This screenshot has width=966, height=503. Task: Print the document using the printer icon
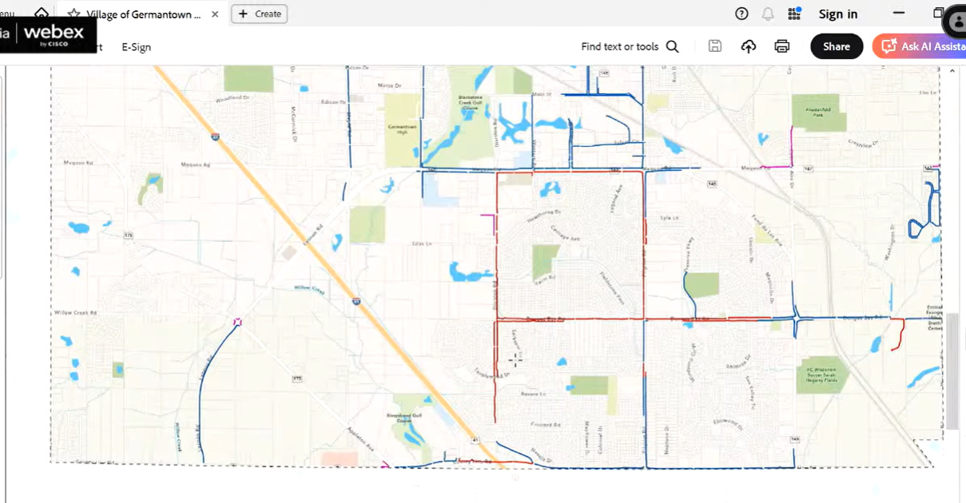coord(782,46)
